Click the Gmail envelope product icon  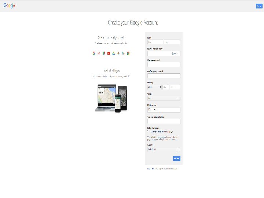pos(99,54)
